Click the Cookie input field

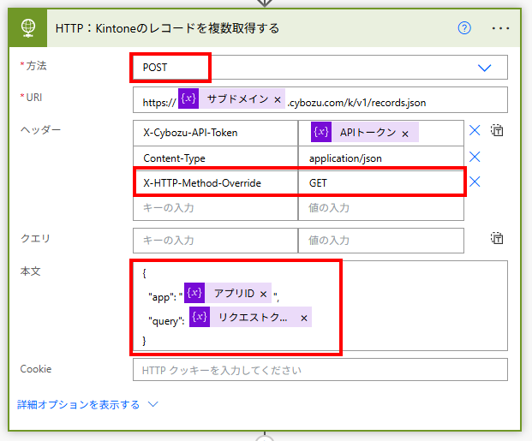pos(320,370)
